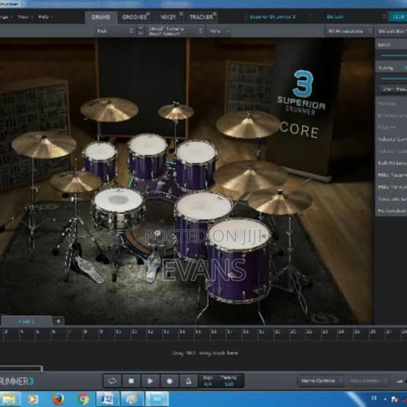Click the hi-hat cymbal at left

click(75, 181)
